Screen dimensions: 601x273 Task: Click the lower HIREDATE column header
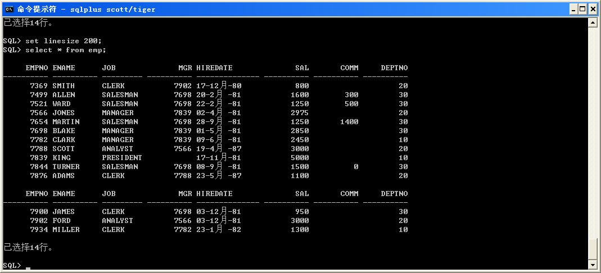214,194
